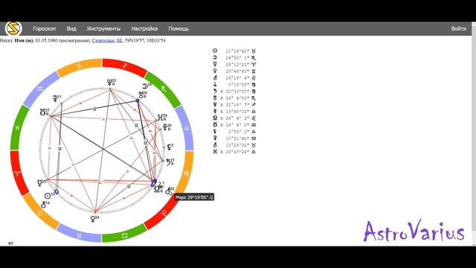The image size is (476, 268).
Task: Click the Proserpina position value 28°47'24"
Action: [x=237, y=152]
